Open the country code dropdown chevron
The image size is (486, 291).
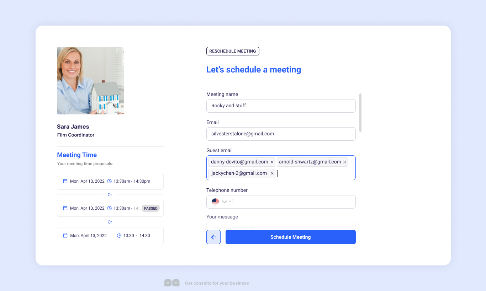coord(224,202)
